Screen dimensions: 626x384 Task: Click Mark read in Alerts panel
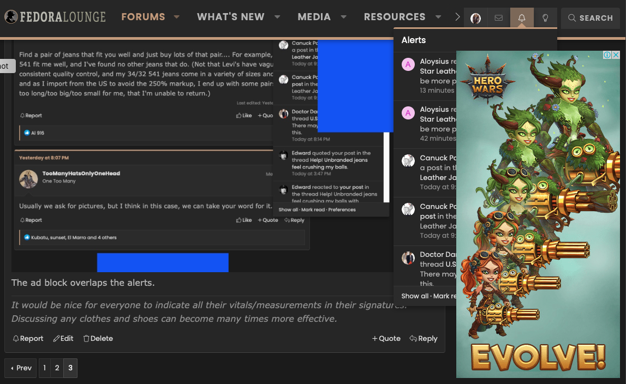point(445,296)
